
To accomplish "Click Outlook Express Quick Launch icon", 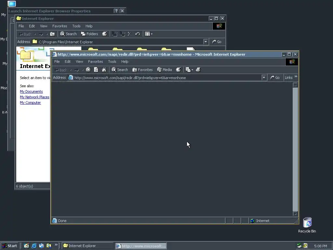I will (x=41, y=246).
